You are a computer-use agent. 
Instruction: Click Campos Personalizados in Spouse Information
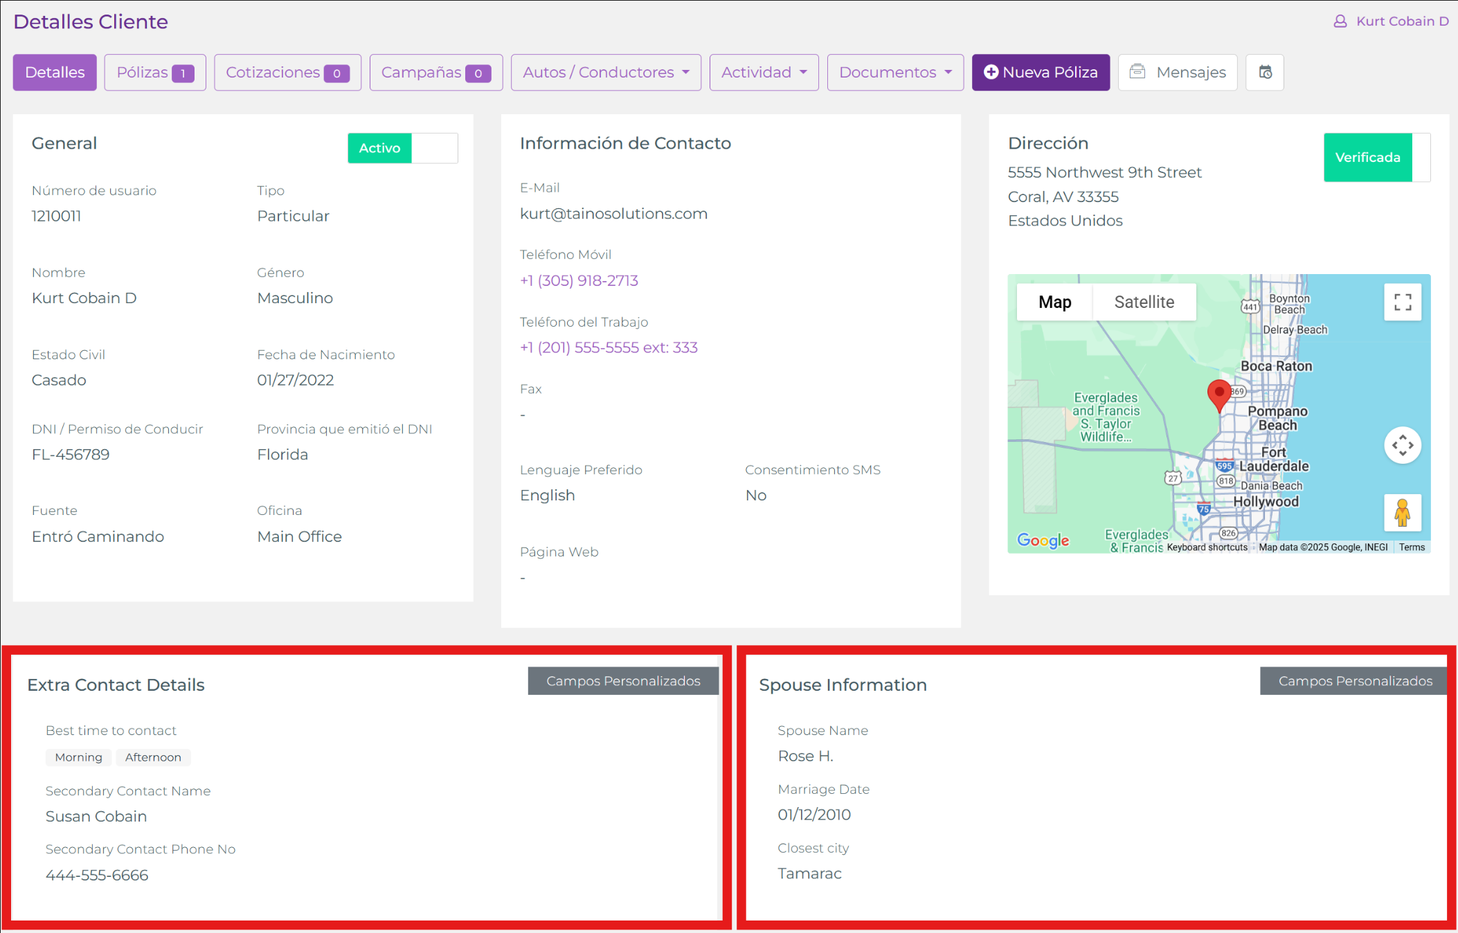click(1354, 681)
